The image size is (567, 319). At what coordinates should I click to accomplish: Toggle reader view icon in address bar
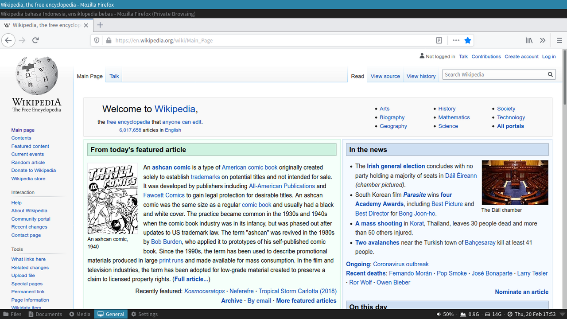[x=439, y=40]
